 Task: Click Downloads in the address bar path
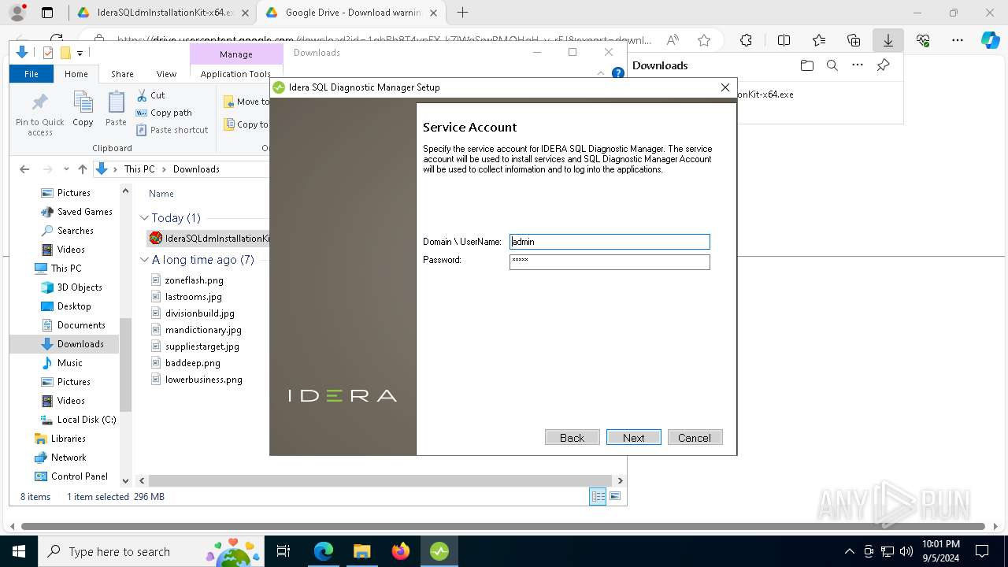pyautogui.click(x=196, y=169)
